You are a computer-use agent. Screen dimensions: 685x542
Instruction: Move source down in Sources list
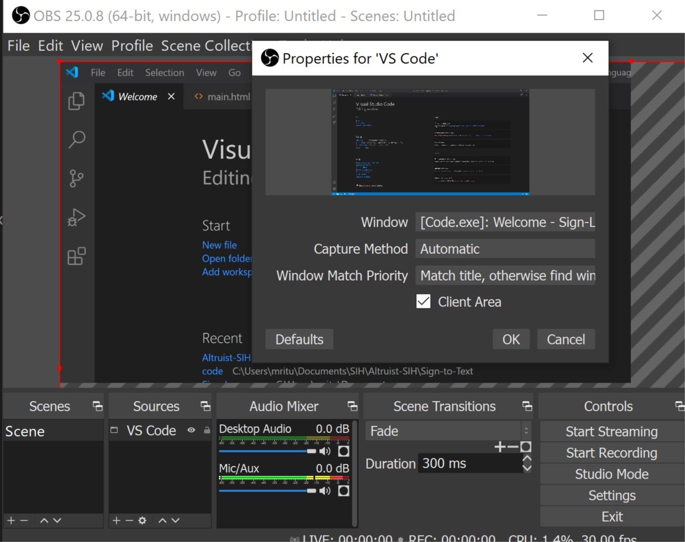pyautogui.click(x=175, y=520)
